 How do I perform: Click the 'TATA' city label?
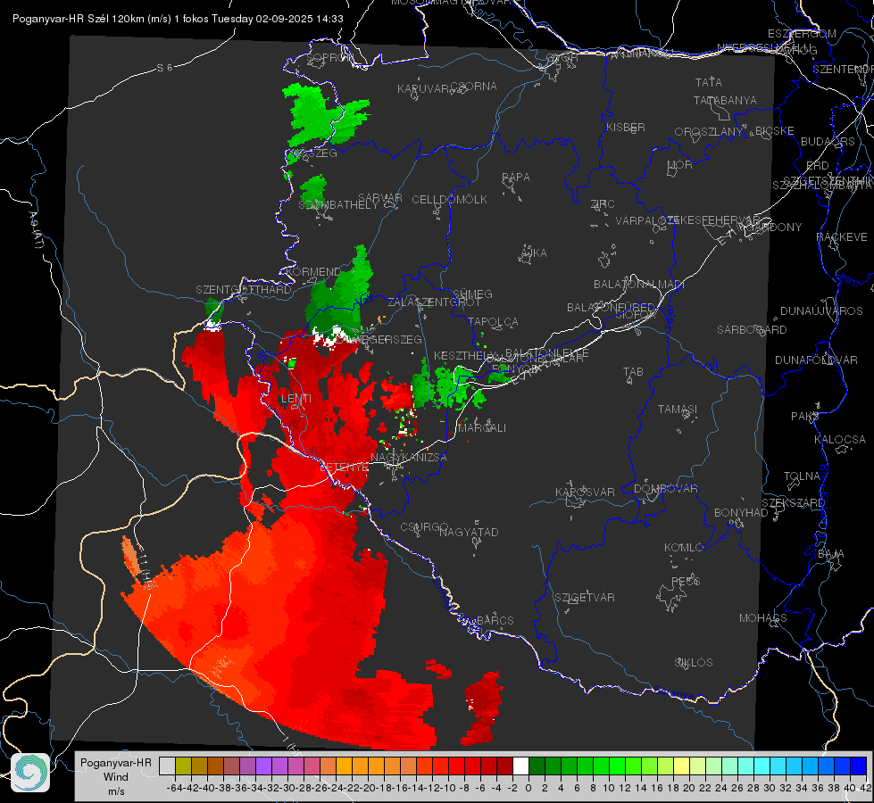(x=709, y=82)
